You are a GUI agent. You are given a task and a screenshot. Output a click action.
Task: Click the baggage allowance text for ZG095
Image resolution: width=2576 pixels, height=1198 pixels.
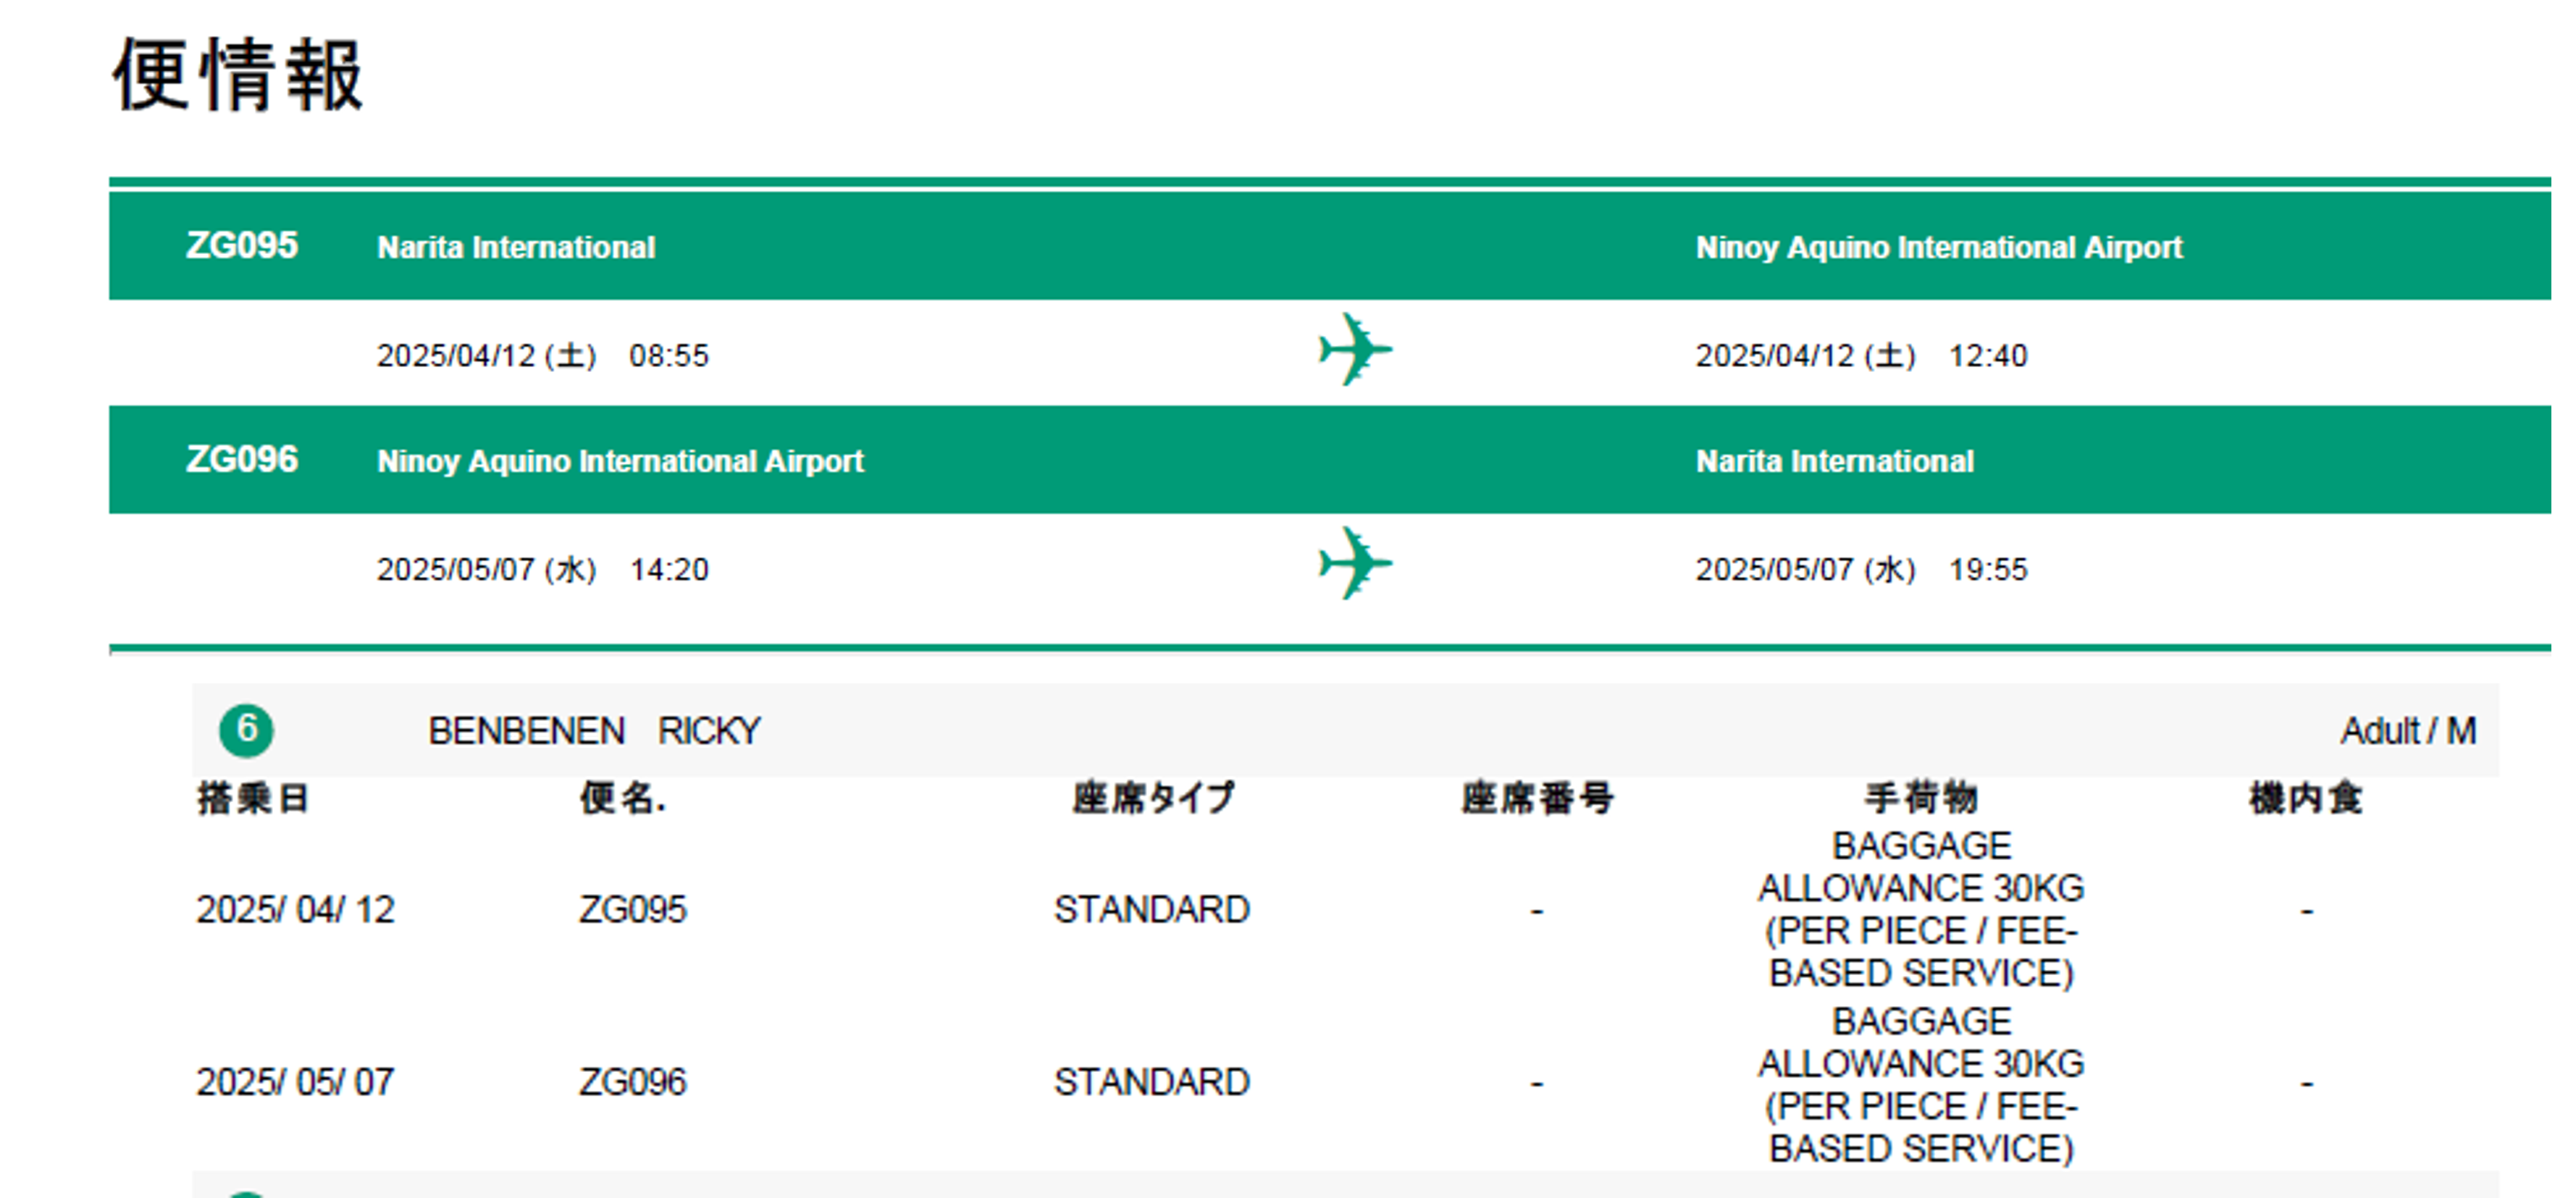pyautogui.click(x=1921, y=909)
